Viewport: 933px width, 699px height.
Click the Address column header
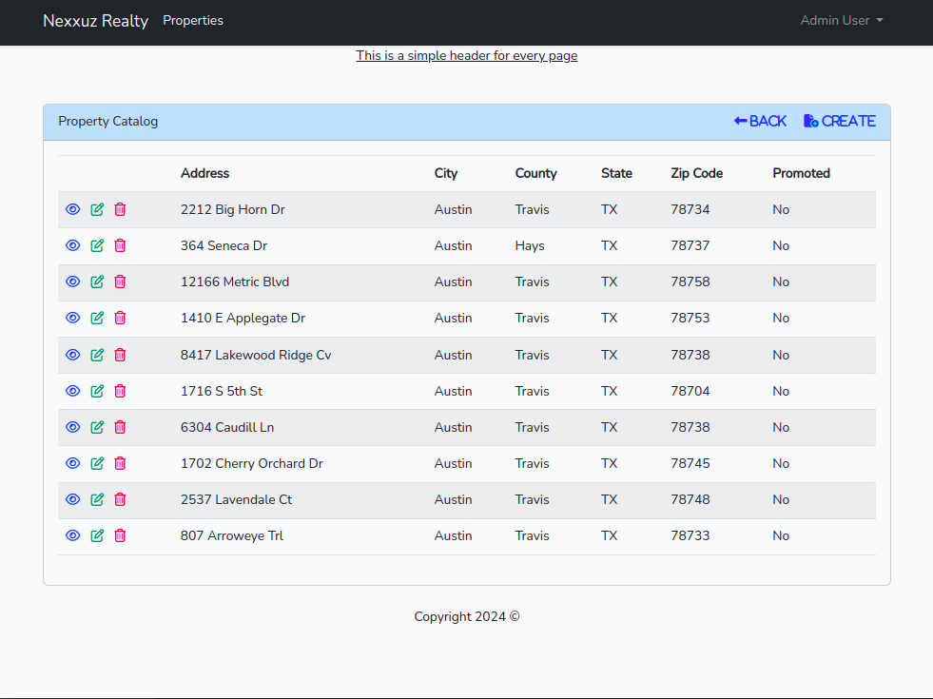[x=204, y=173]
